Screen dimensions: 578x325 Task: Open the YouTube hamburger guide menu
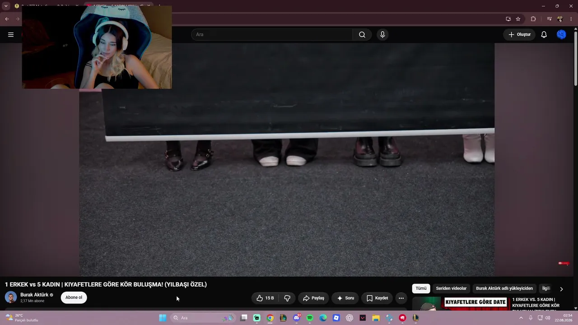click(11, 35)
